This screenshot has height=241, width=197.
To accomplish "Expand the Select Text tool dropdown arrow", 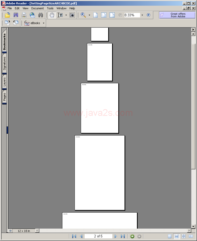I will coord(66,15).
